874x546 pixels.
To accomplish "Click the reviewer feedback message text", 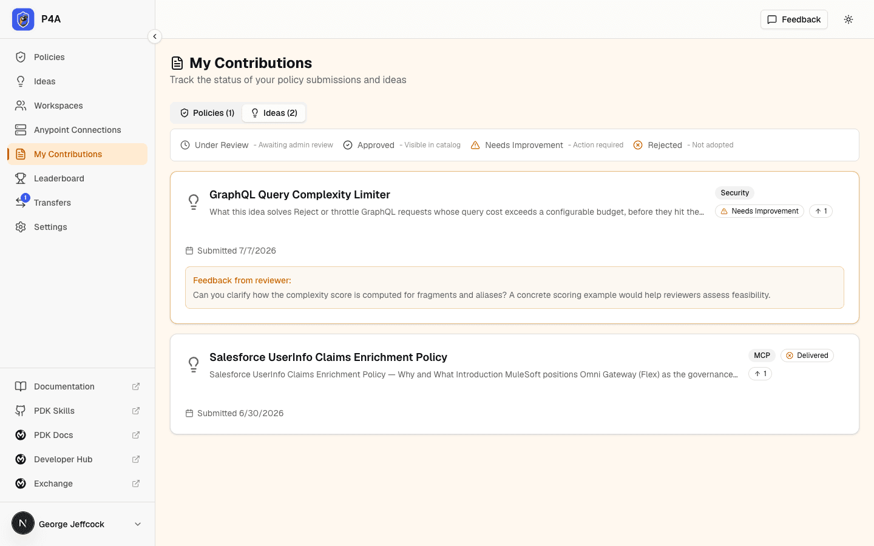I will (x=482, y=295).
